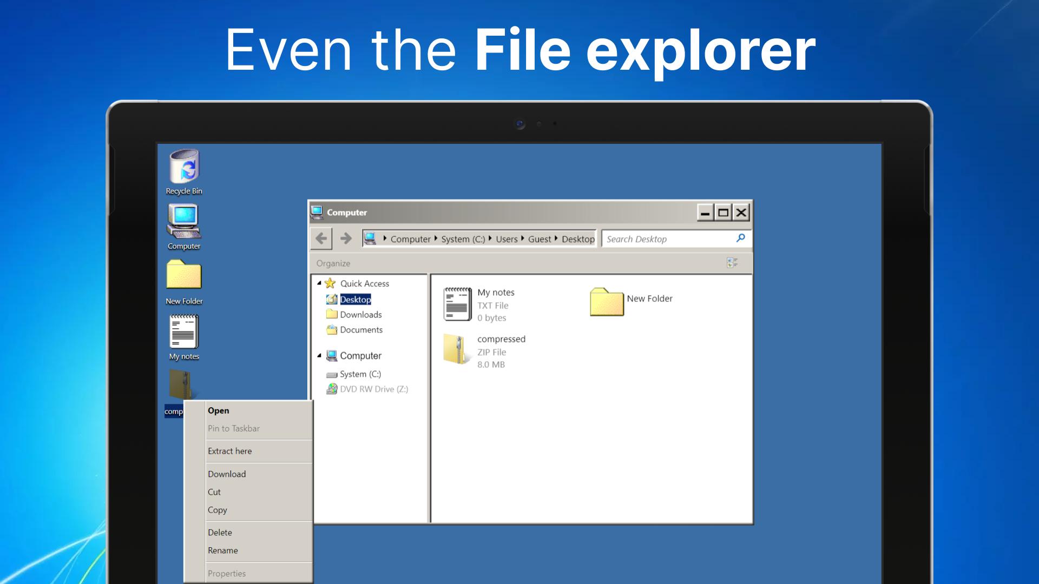The width and height of the screenshot is (1039, 584).
Task: Click the forward navigation arrow button
Action: tap(344, 239)
